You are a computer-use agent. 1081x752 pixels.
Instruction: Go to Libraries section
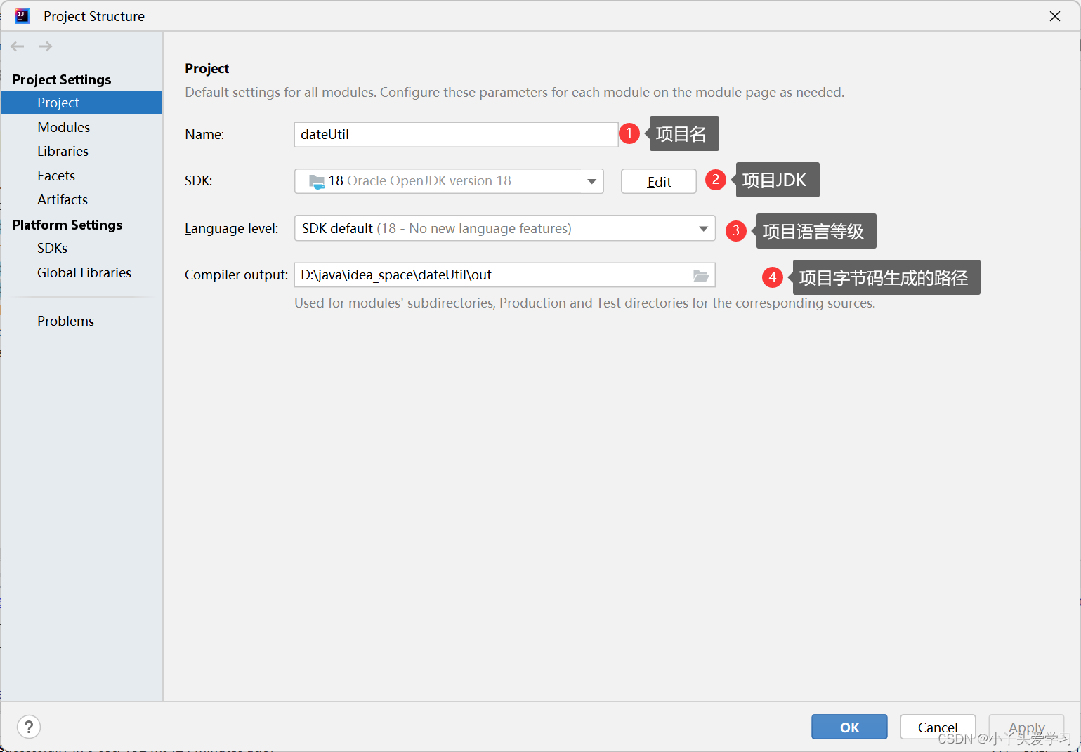coord(63,151)
